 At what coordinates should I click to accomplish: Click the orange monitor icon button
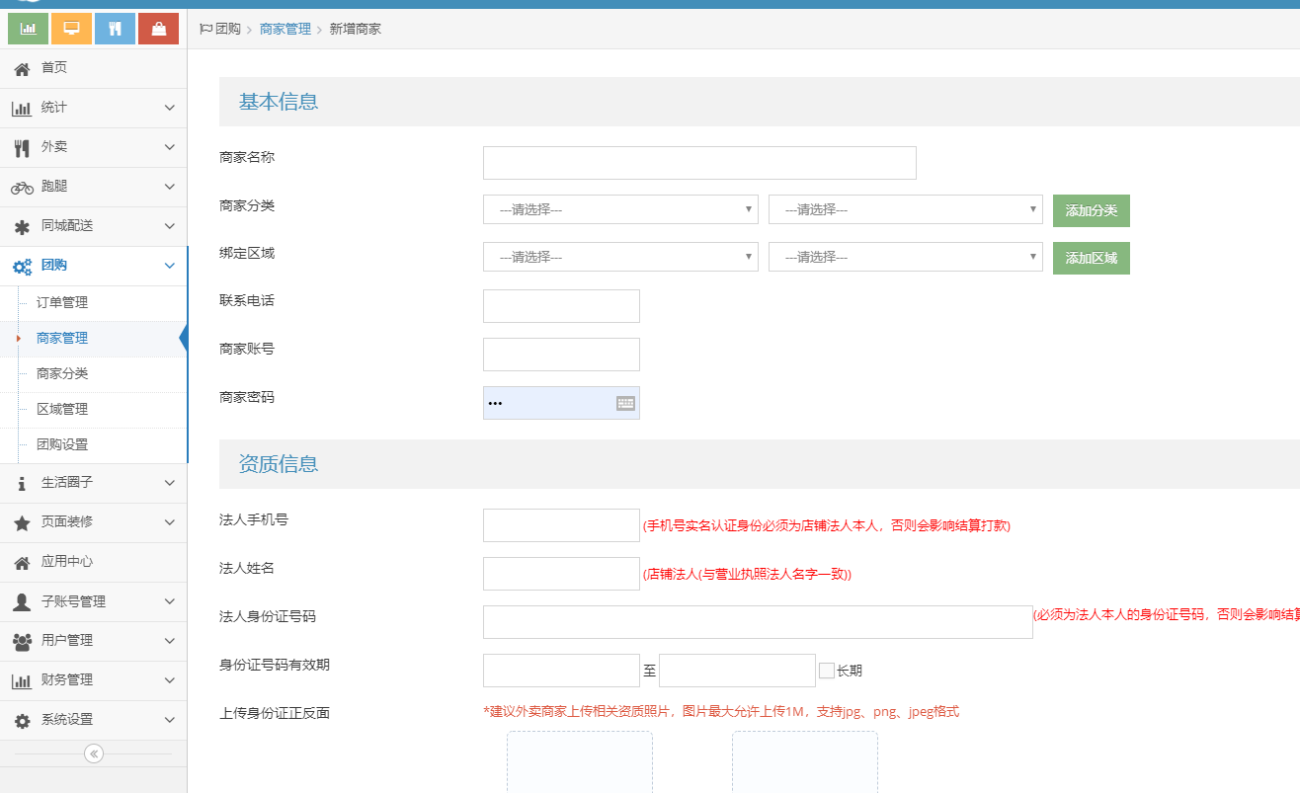click(71, 29)
